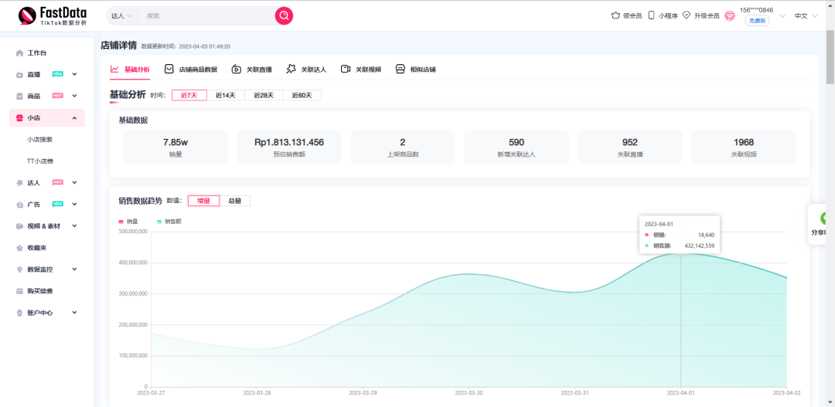This screenshot has width=835, height=407.
Task: Click the 7.85w 销量 value
Action: pos(176,142)
